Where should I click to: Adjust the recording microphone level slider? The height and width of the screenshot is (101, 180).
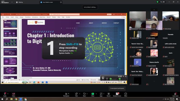pos(115,79)
